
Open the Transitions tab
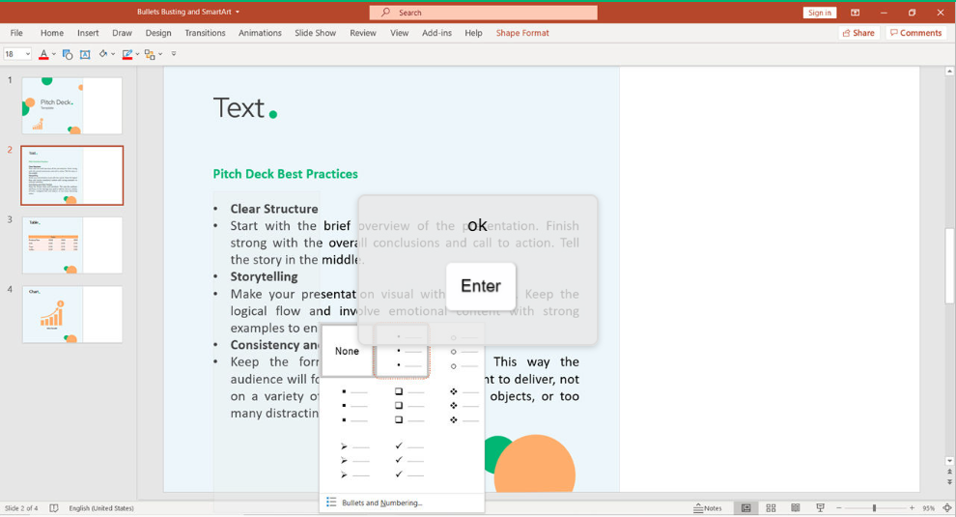point(205,33)
